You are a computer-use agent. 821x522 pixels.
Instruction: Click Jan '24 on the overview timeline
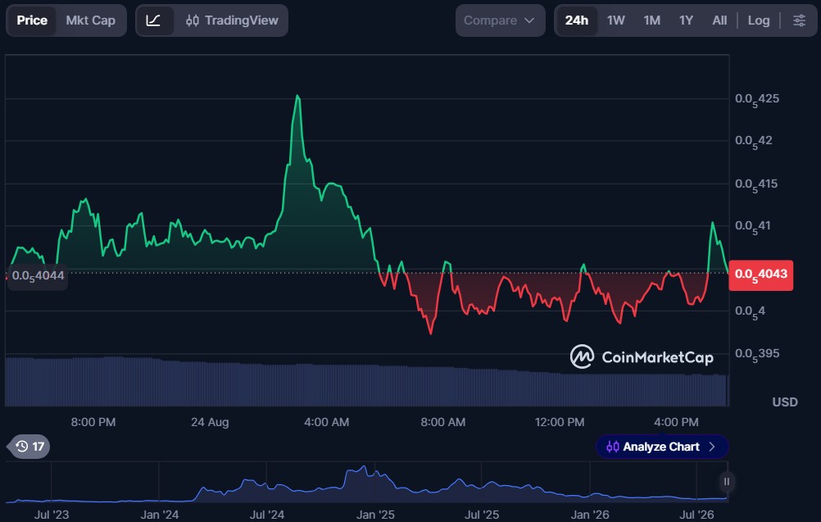click(159, 515)
